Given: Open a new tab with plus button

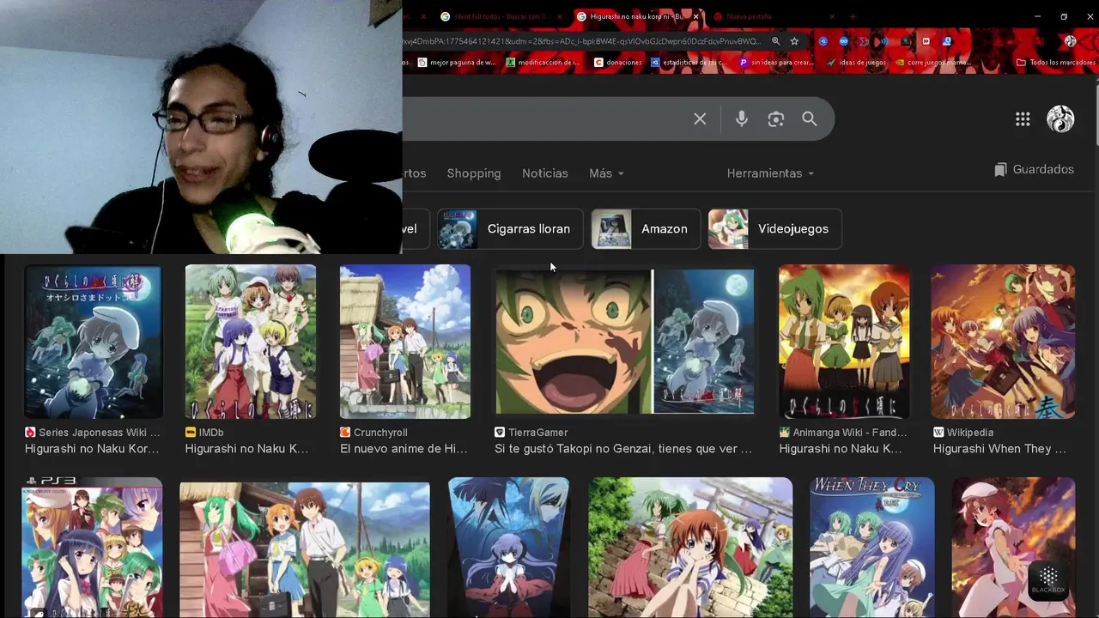Looking at the screenshot, I should click(853, 16).
